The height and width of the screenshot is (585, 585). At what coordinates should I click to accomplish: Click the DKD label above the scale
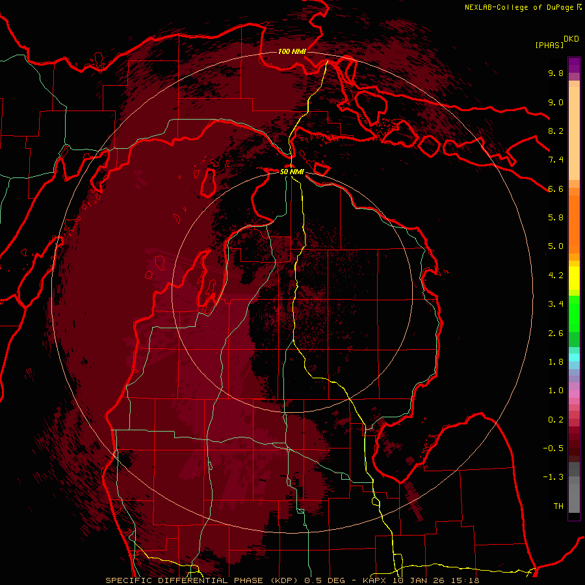tap(571, 39)
